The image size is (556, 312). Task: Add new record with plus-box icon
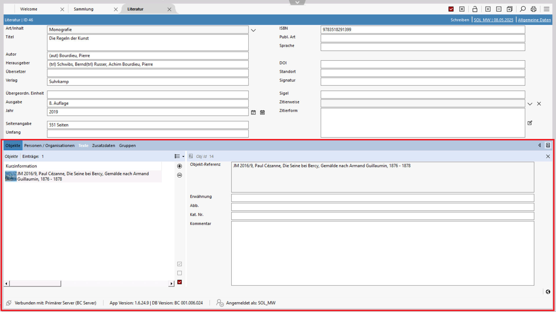tap(488, 9)
